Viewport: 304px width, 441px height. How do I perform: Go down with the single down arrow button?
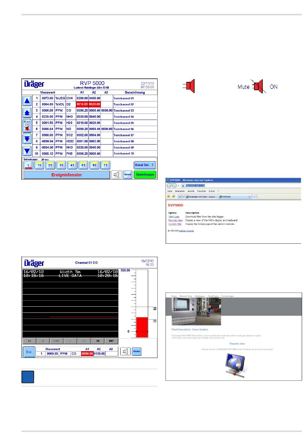[x=27, y=151]
